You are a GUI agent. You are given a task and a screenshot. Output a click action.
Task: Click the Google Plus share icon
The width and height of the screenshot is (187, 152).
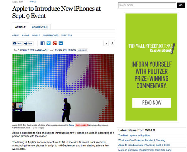(x=55, y=43)
